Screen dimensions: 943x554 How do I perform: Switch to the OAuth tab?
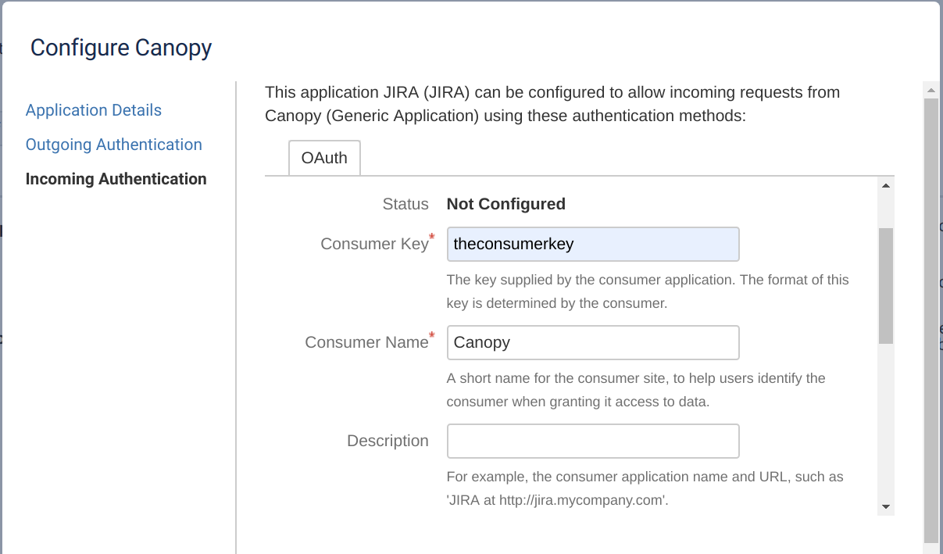pyautogui.click(x=324, y=158)
